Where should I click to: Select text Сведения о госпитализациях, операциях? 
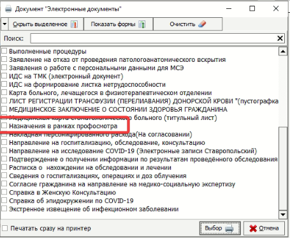98,176
